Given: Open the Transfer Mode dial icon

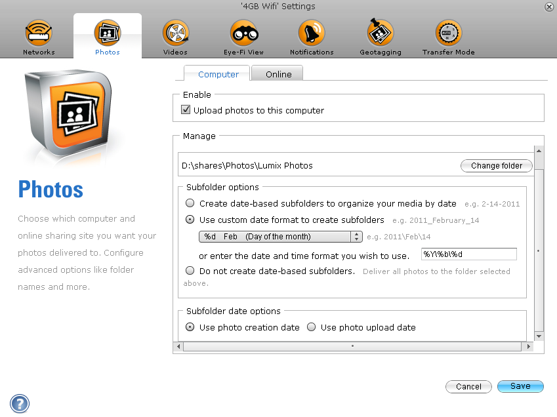Looking at the screenshot, I should coord(448,33).
